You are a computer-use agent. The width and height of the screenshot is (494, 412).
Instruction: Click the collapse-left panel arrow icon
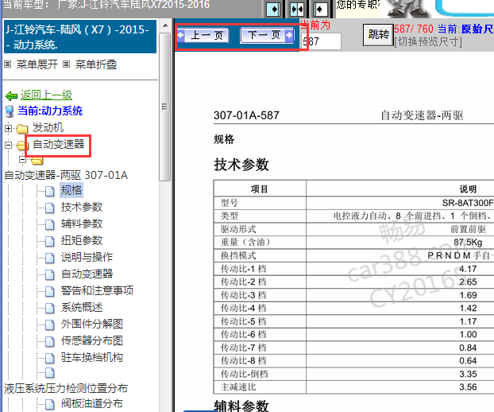[320, 10]
